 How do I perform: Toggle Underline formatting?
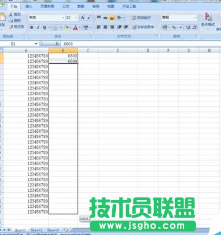(45, 28)
